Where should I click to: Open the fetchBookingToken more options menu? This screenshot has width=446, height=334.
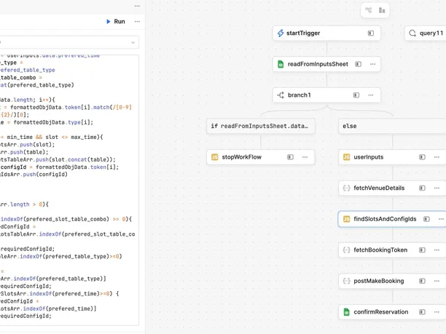point(437,250)
